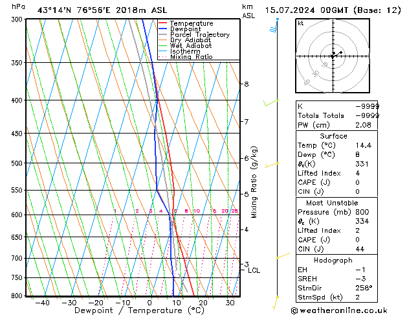
Task: Click the hodograph plot center
Action: [x=333, y=56]
